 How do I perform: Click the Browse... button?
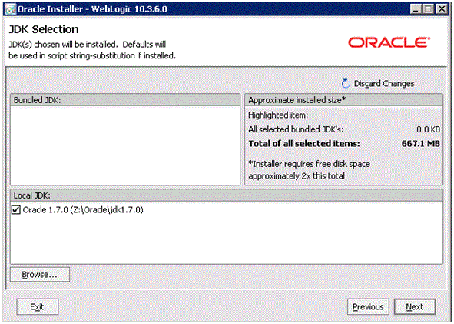coord(40,275)
